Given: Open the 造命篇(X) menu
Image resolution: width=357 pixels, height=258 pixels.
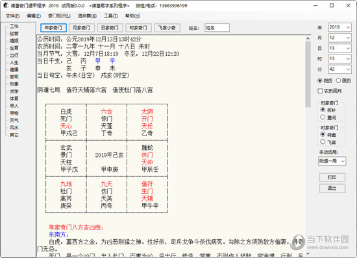Looking at the screenshot, I should click(x=87, y=16).
